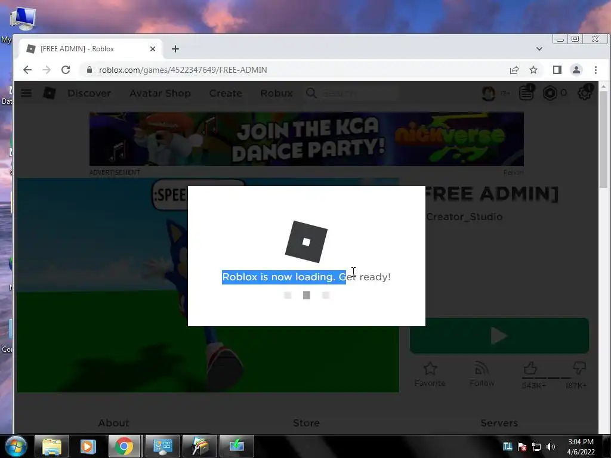Close the [FREE ADMIN] - Roblox tab
Viewport: 611px width, 458px height.
[x=153, y=49]
